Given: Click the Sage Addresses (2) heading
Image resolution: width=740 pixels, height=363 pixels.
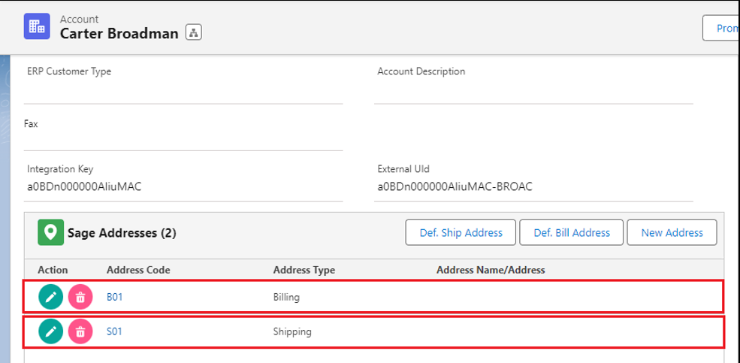Looking at the screenshot, I should point(122,233).
